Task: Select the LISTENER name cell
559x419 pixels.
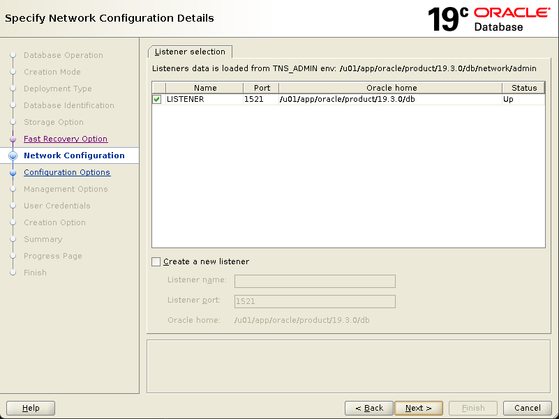Action: coord(204,100)
